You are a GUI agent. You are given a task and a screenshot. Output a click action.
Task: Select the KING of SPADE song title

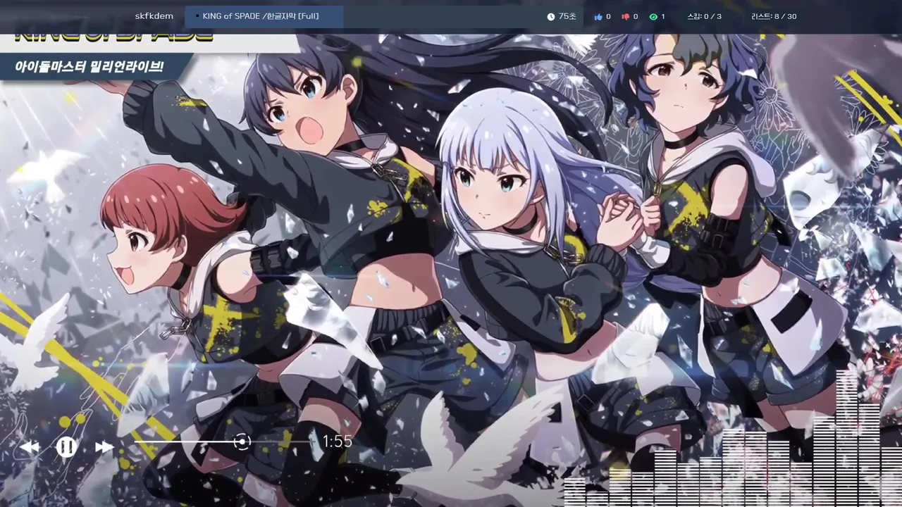pos(261,16)
